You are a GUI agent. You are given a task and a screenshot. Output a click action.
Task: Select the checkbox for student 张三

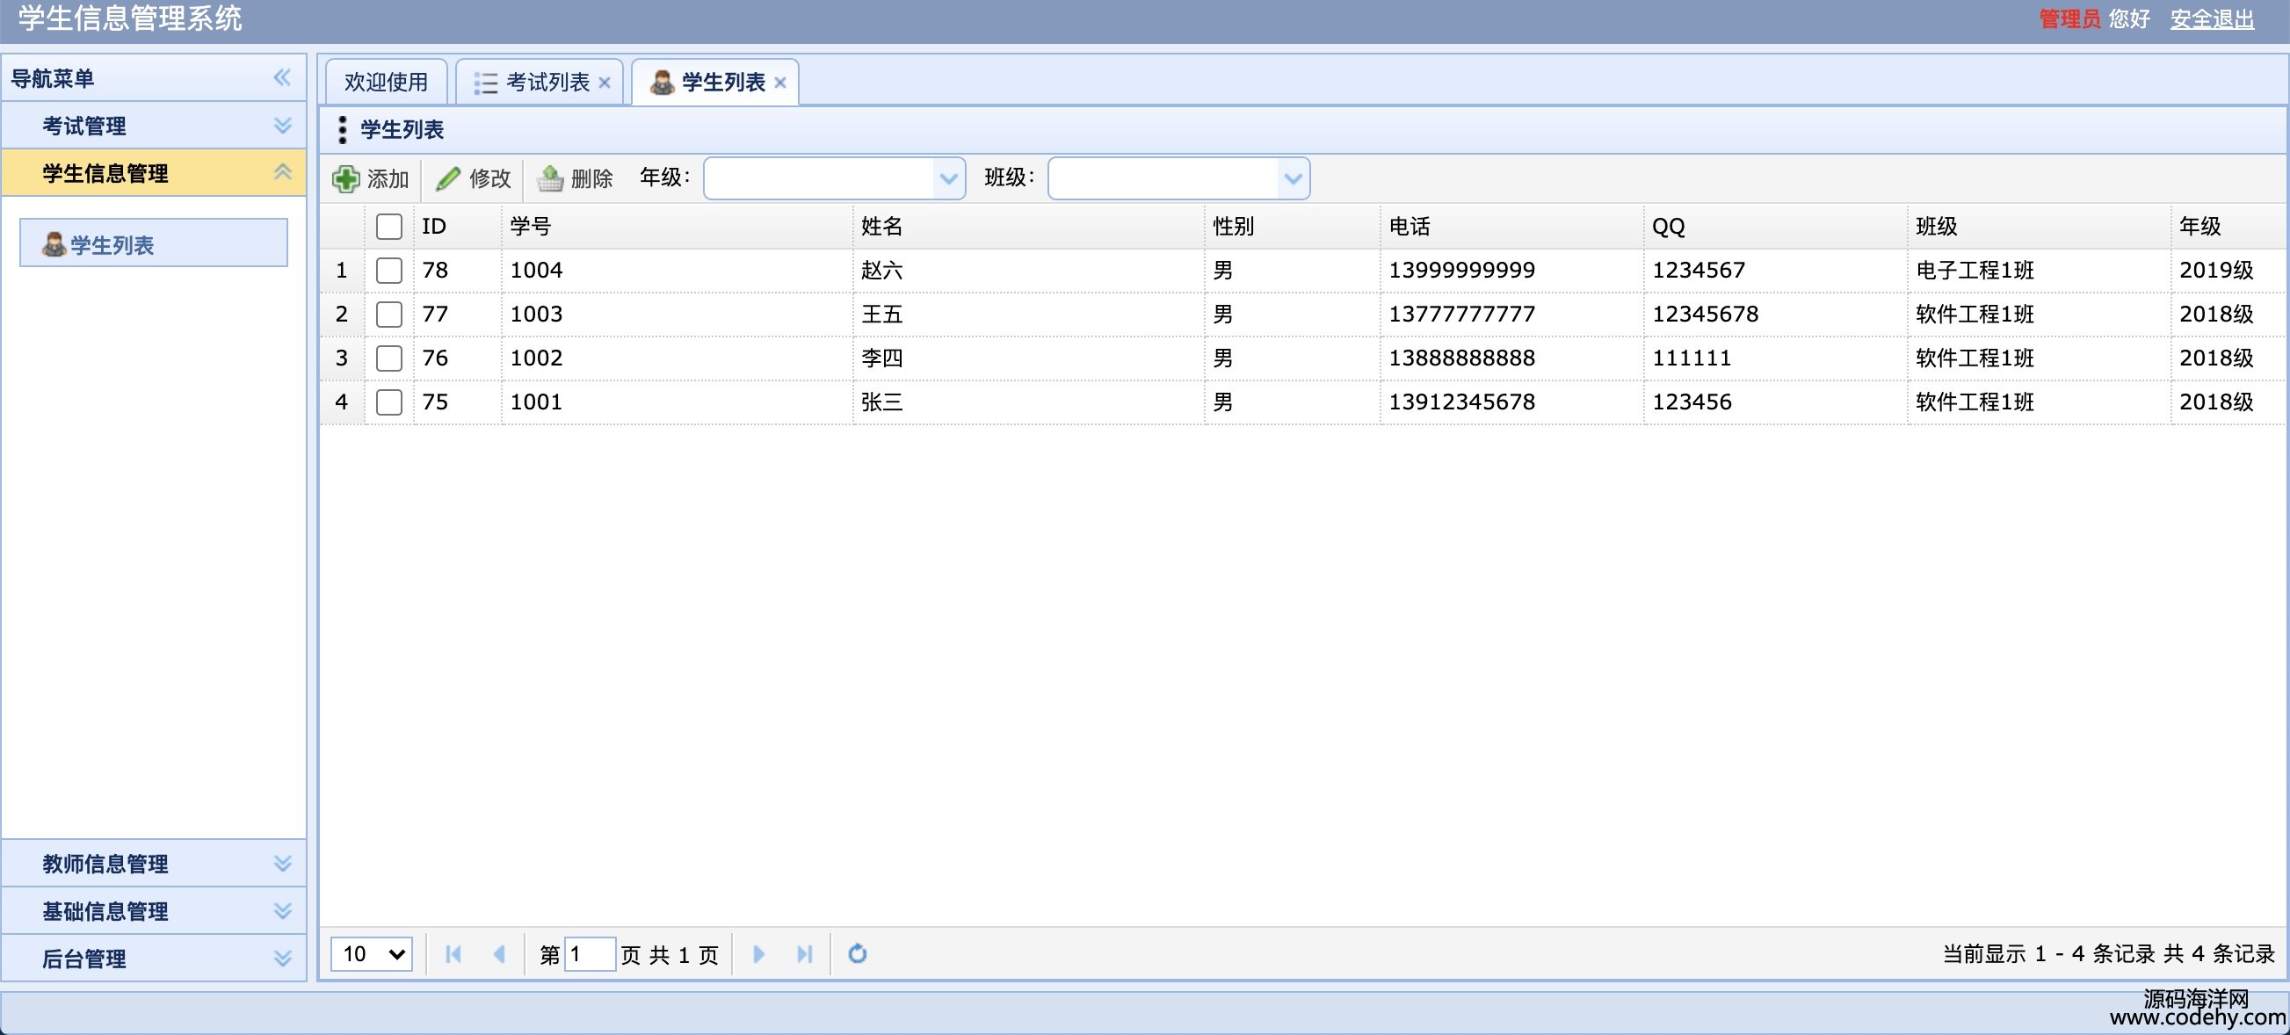388,402
